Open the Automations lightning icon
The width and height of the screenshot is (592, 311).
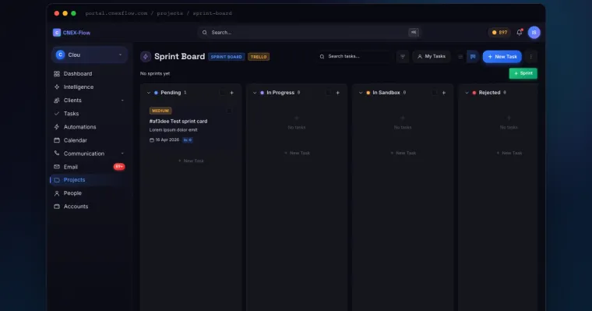point(57,127)
